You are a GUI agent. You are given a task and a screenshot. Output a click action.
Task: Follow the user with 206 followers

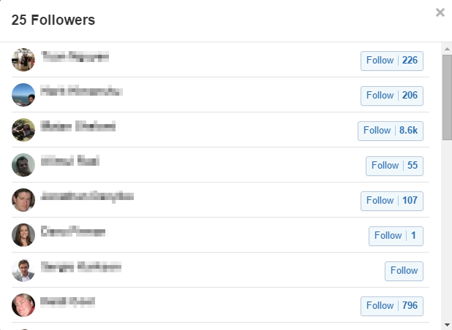tap(392, 96)
